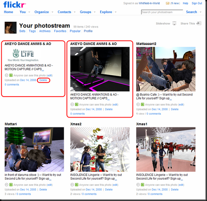This screenshot has width=207, height=201.
Task: Click the Share This arrow icon
Action: (199, 23)
